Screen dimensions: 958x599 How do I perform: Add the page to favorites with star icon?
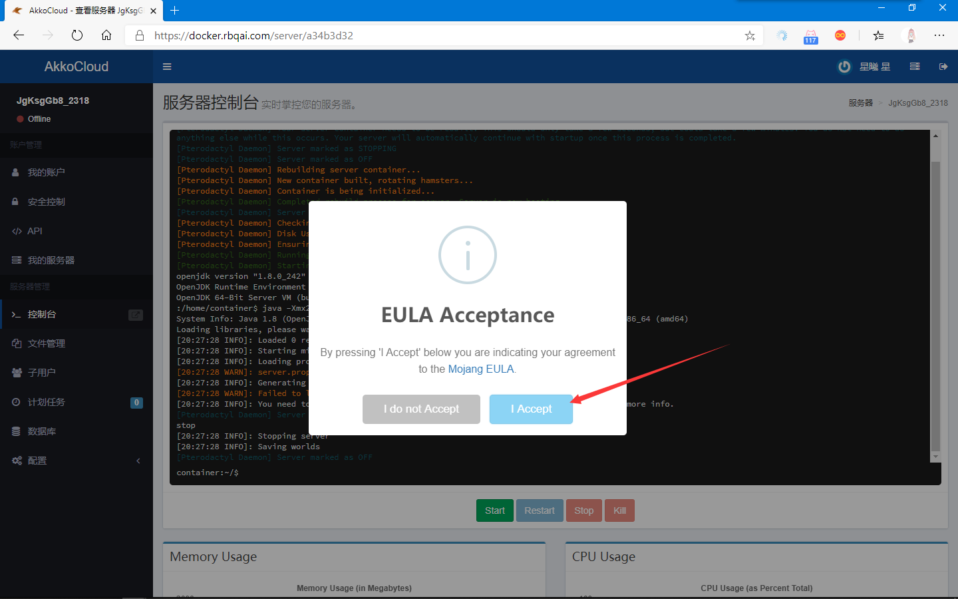click(750, 35)
